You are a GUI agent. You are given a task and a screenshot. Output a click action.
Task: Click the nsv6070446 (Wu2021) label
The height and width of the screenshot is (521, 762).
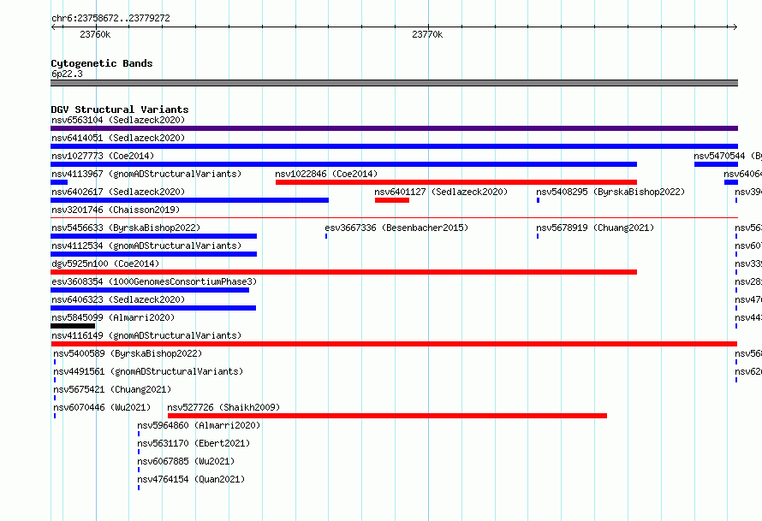point(102,407)
